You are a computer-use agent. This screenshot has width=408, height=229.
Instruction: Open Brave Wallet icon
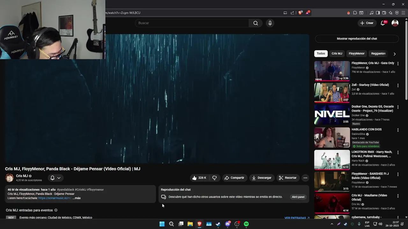(384, 13)
